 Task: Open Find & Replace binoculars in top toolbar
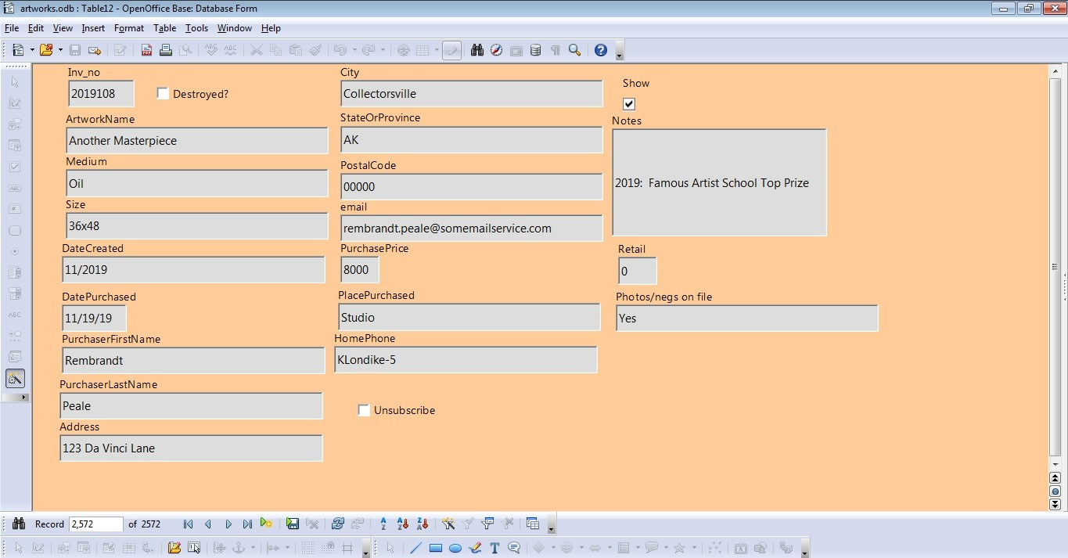coord(476,50)
